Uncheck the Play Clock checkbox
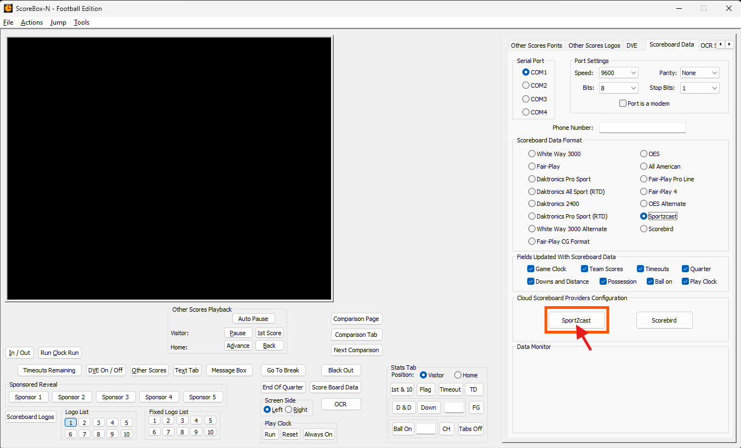 pos(685,282)
